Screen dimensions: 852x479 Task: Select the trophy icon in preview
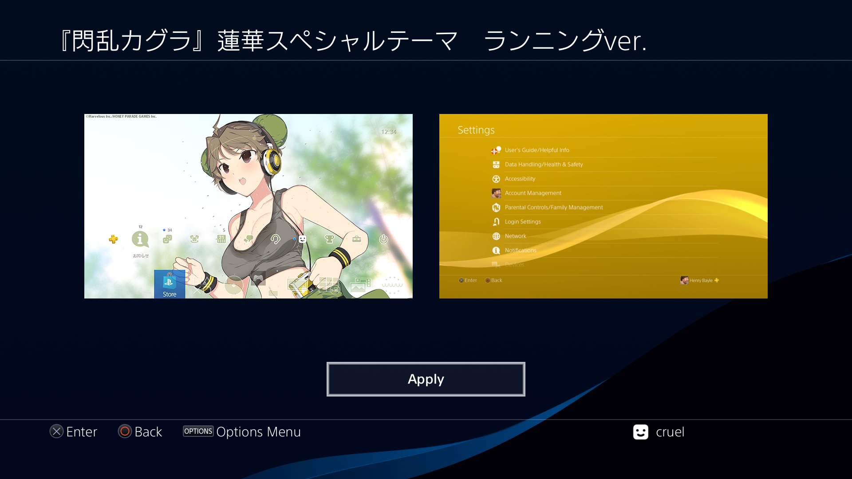329,239
